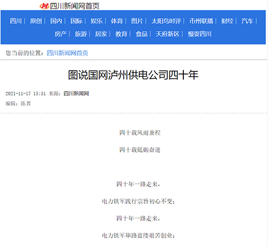Click the date 2021-11-17 15:51

point(26,94)
